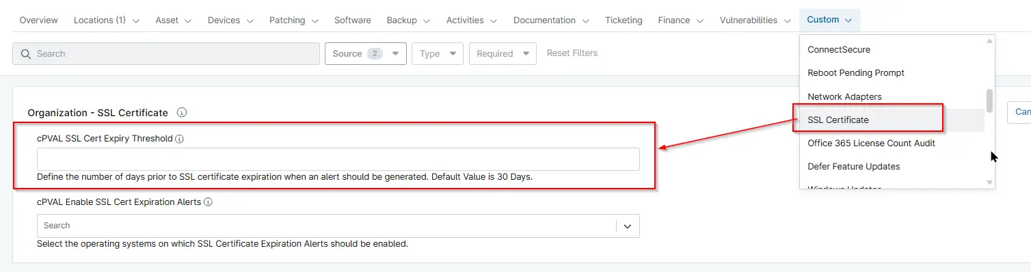The width and height of the screenshot is (1031, 272).
Task: Click the Organization - SSL Certificate heading
Action: pos(98,113)
